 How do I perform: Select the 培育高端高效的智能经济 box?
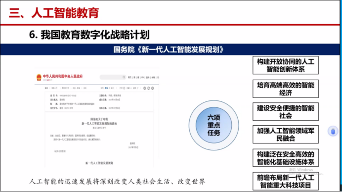(x=286, y=89)
